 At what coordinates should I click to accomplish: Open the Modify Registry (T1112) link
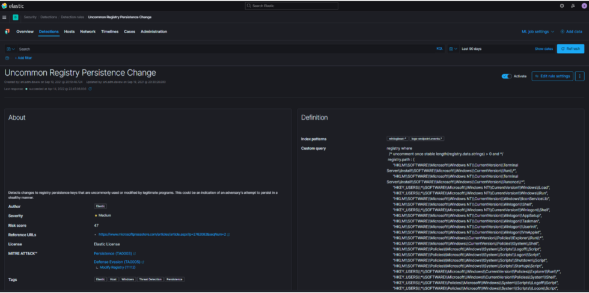(118, 267)
